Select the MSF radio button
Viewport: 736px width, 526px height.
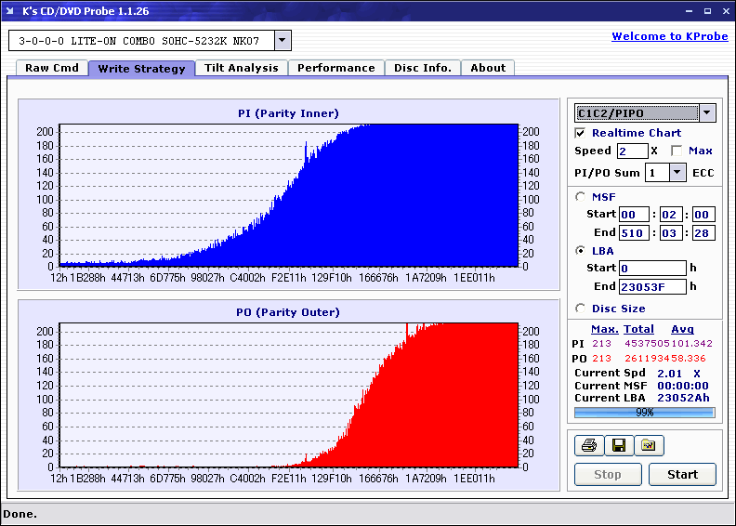pos(580,197)
